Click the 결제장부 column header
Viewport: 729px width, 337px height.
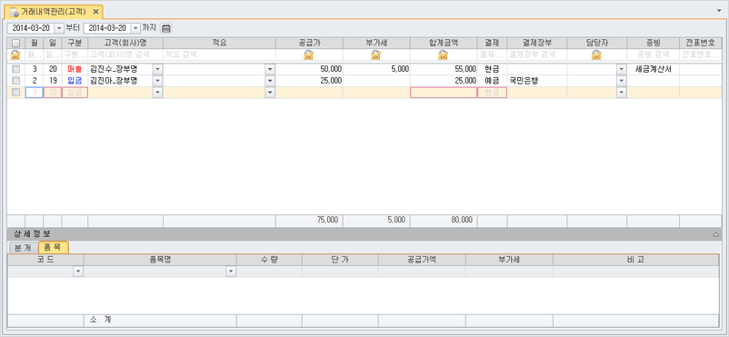(x=537, y=43)
